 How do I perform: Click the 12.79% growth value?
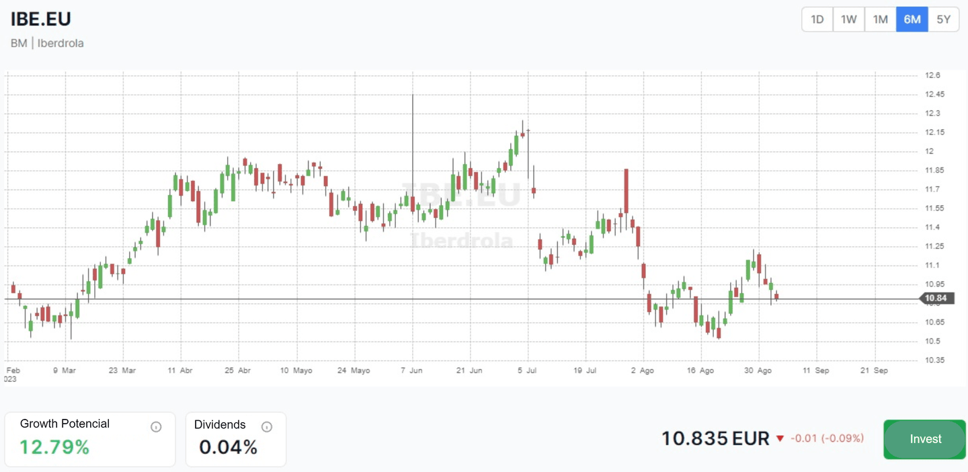[54, 447]
